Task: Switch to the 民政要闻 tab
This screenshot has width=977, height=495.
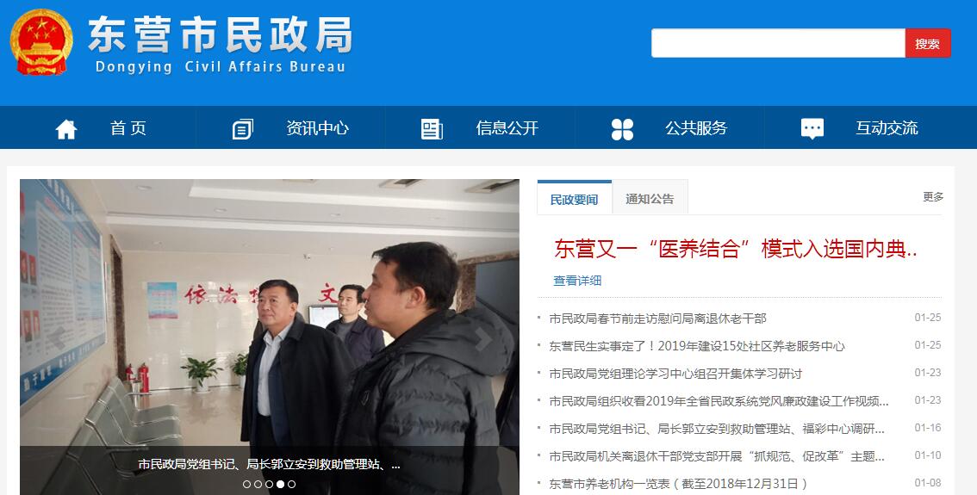Action: pos(575,199)
